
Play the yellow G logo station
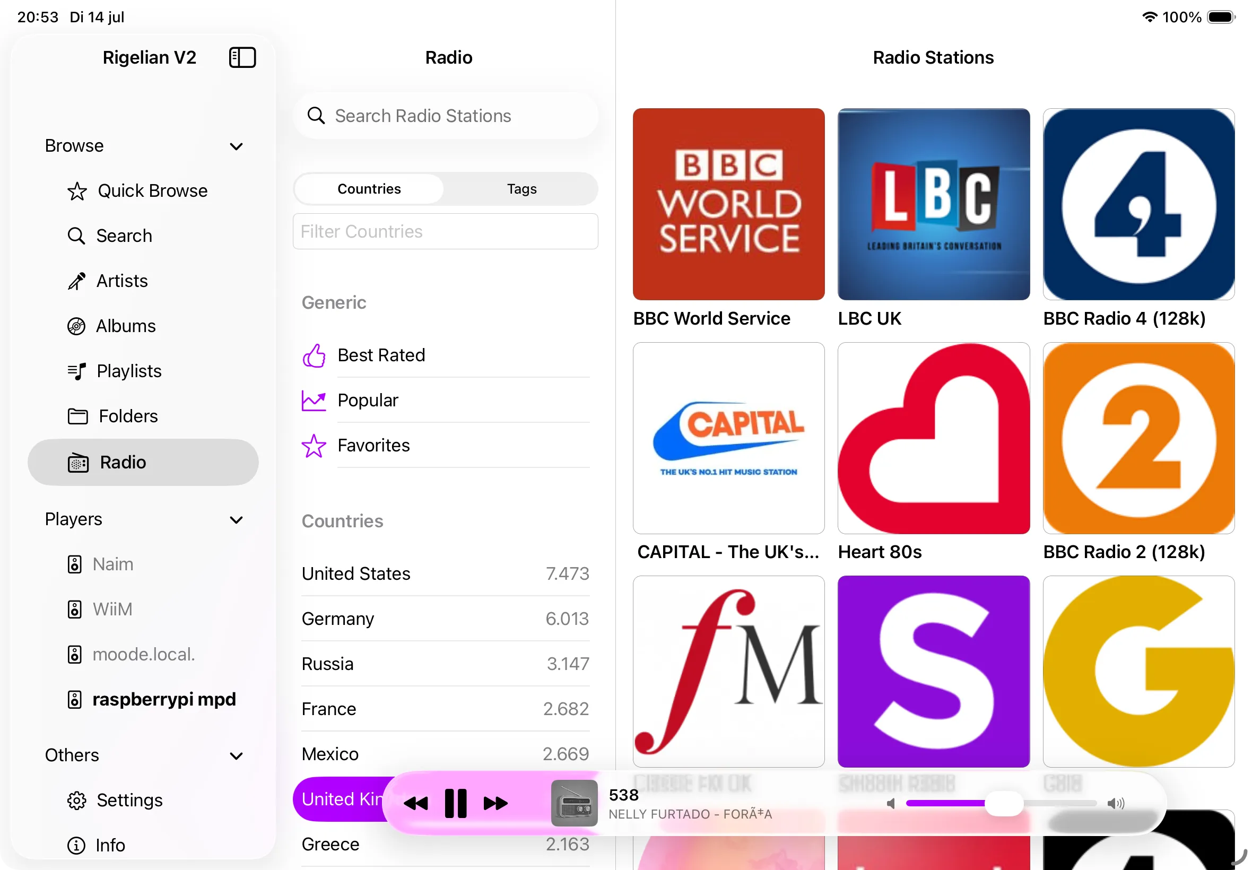tap(1138, 672)
